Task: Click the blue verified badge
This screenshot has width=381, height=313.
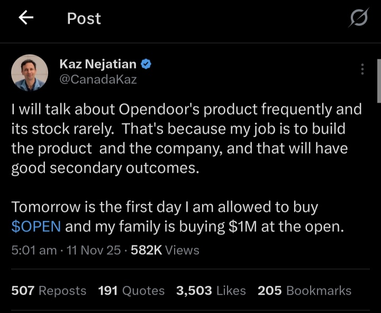Action: [147, 65]
